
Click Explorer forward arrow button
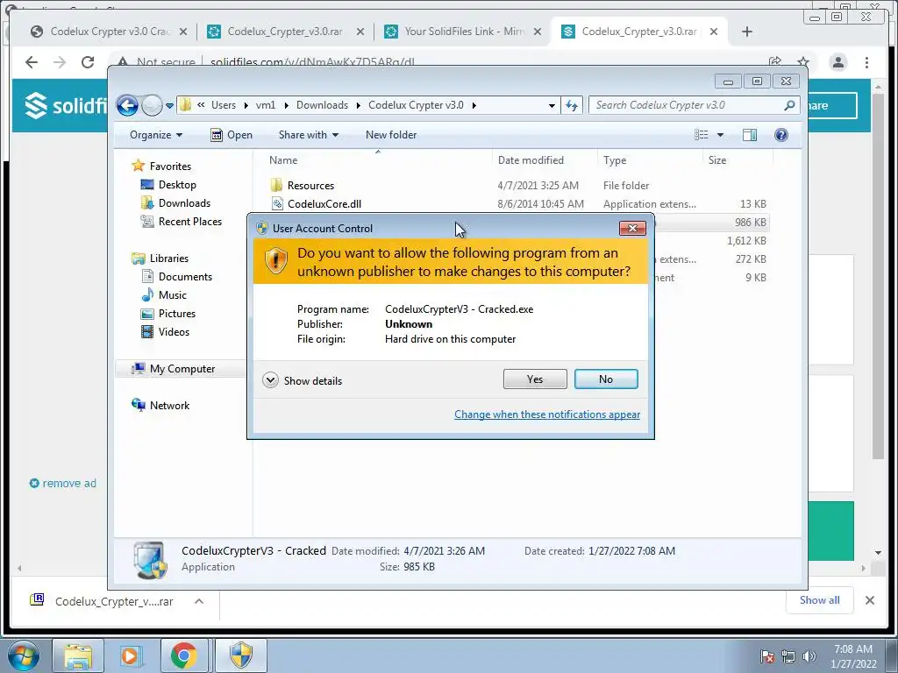tap(152, 105)
